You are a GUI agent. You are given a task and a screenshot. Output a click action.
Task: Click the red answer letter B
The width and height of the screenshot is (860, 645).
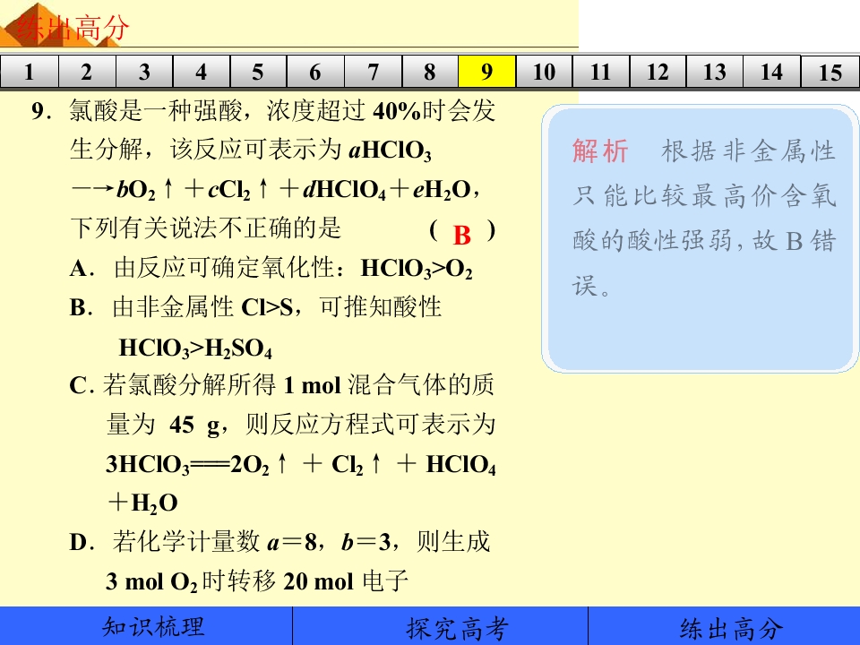tap(462, 235)
